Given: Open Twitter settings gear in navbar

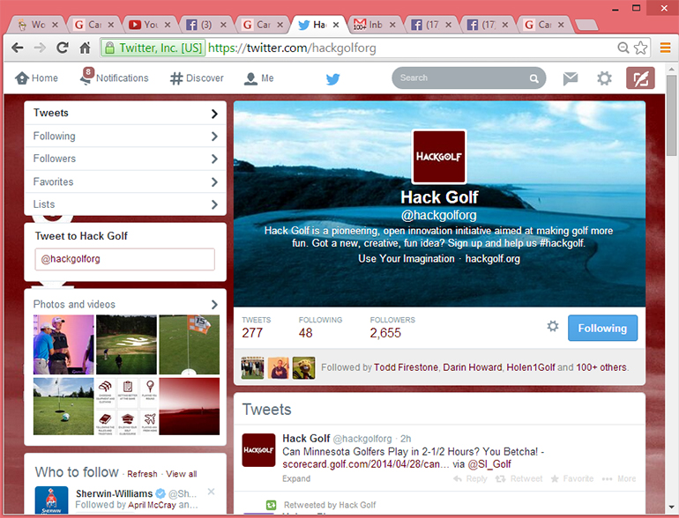Looking at the screenshot, I should click(x=604, y=78).
